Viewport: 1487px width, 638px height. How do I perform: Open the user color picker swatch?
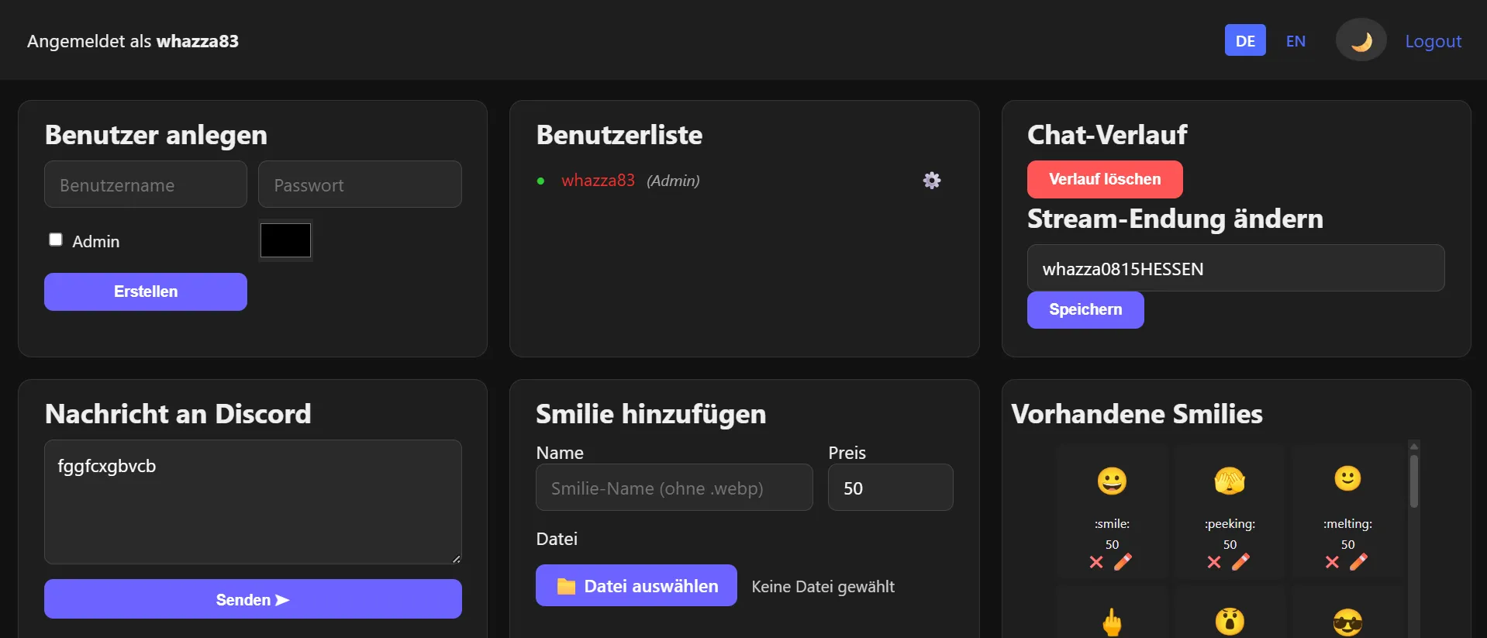click(x=285, y=240)
